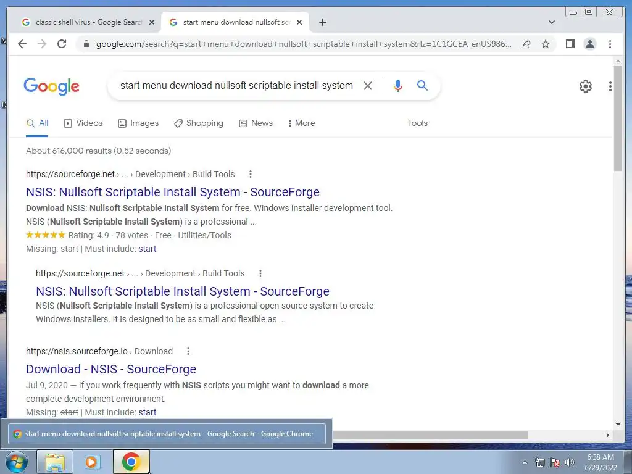The height and width of the screenshot is (474, 632).
Task: Click the browser forward arrow
Action: tap(42, 44)
